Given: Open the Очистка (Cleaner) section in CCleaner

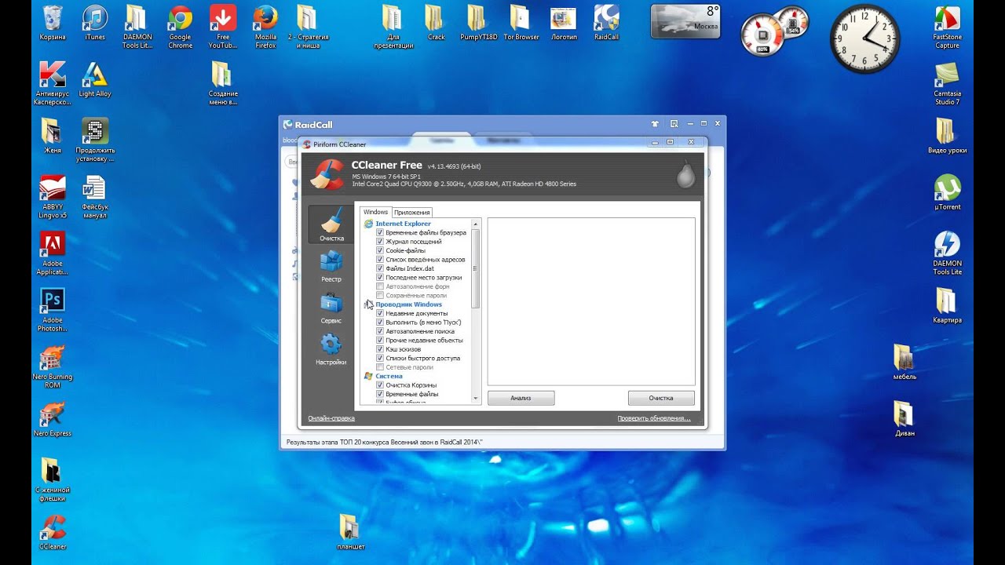Looking at the screenshot, I should 331,224.
